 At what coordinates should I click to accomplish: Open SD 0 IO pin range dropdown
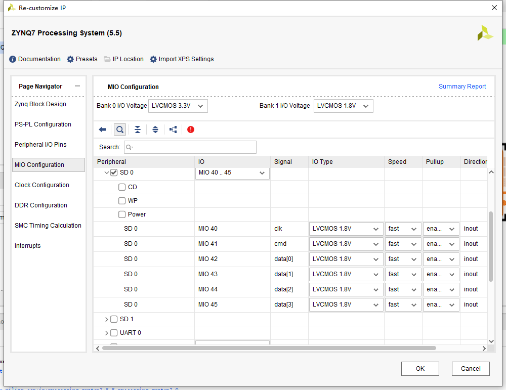point(232,173)
